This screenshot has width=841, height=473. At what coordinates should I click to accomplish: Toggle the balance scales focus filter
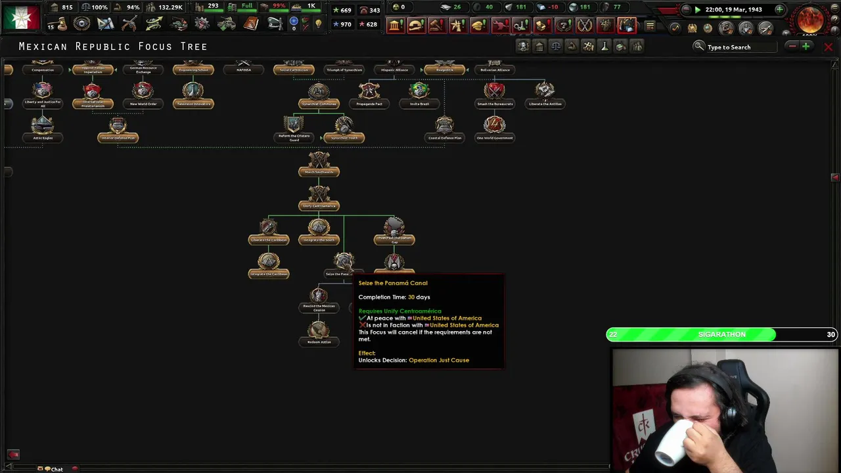click(556, 46)
